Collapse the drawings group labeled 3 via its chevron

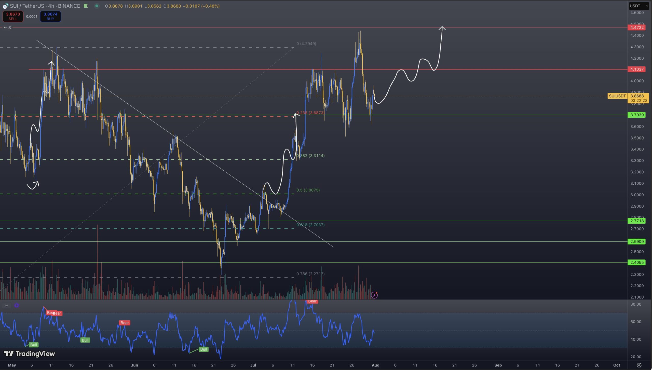pos(5,28)
